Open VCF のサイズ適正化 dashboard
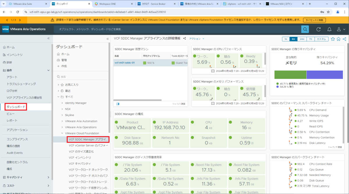 click(81, 152)
